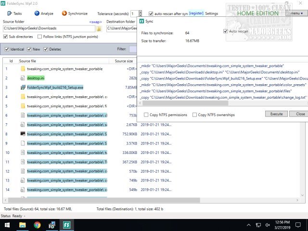Click the Synchronize button
The image size is (308, 231).
75,13
